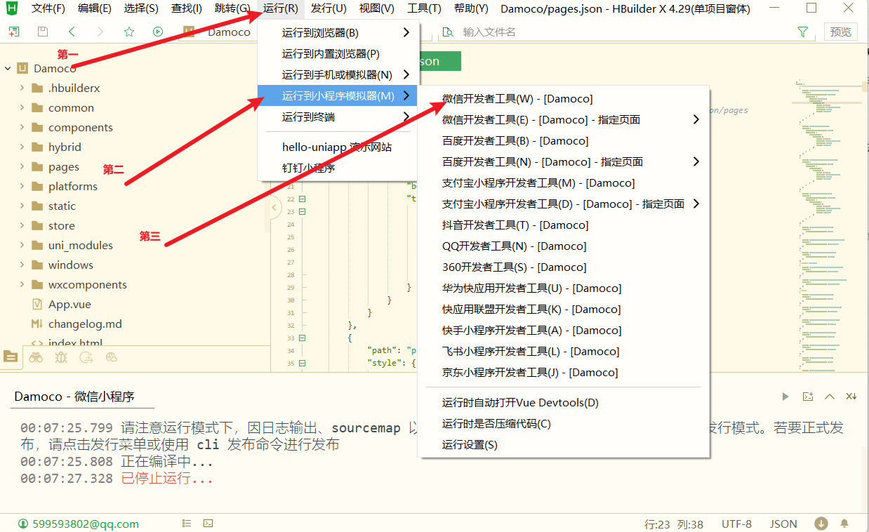Toggle 运行时是否压缩代码(C) option
Viewport: 869px width, 532px height.
[496, 424]
